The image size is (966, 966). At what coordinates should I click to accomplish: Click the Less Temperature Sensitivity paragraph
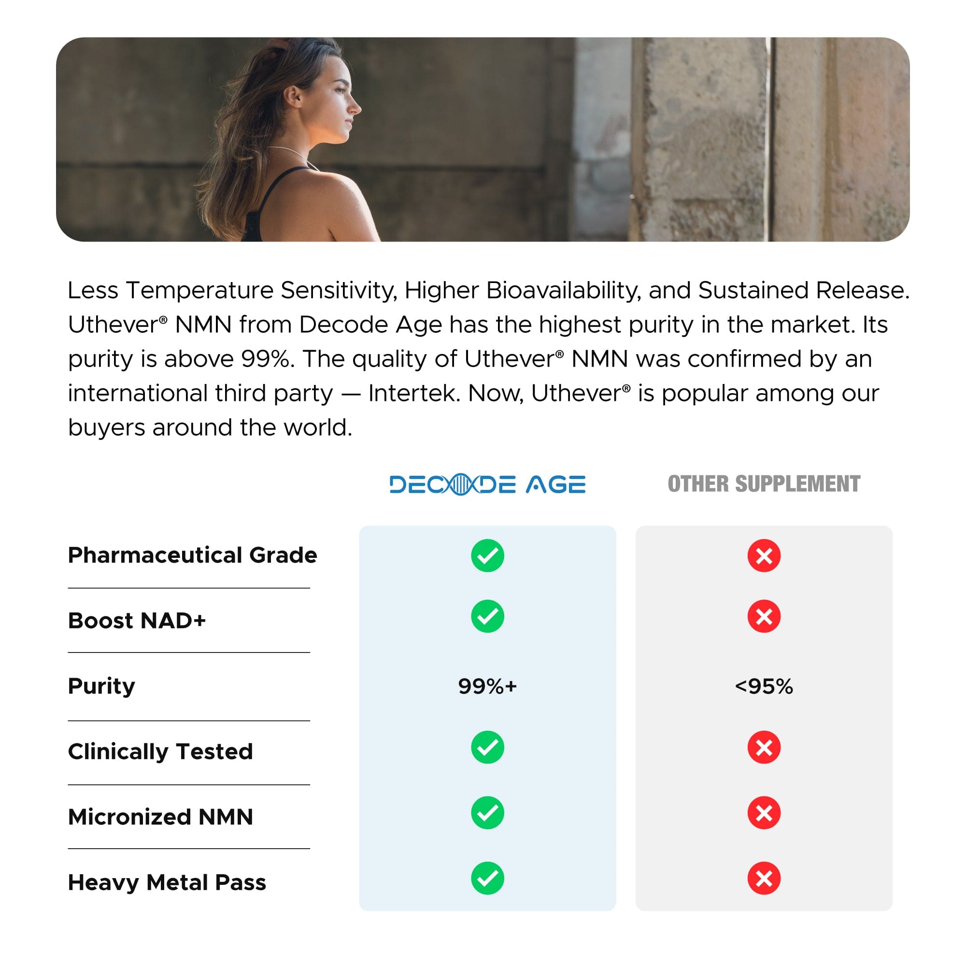pos(488,358)
